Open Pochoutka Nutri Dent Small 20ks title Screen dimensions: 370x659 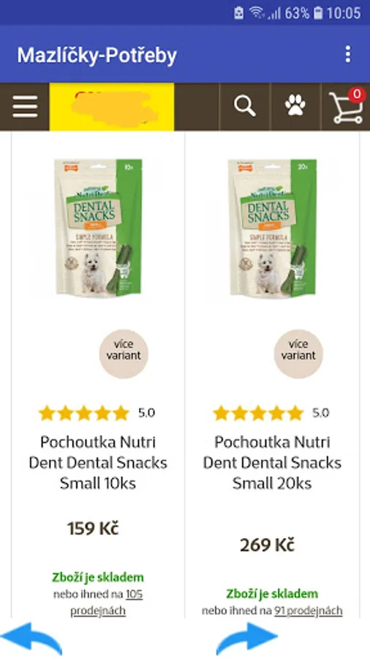[x=272, y=462]
